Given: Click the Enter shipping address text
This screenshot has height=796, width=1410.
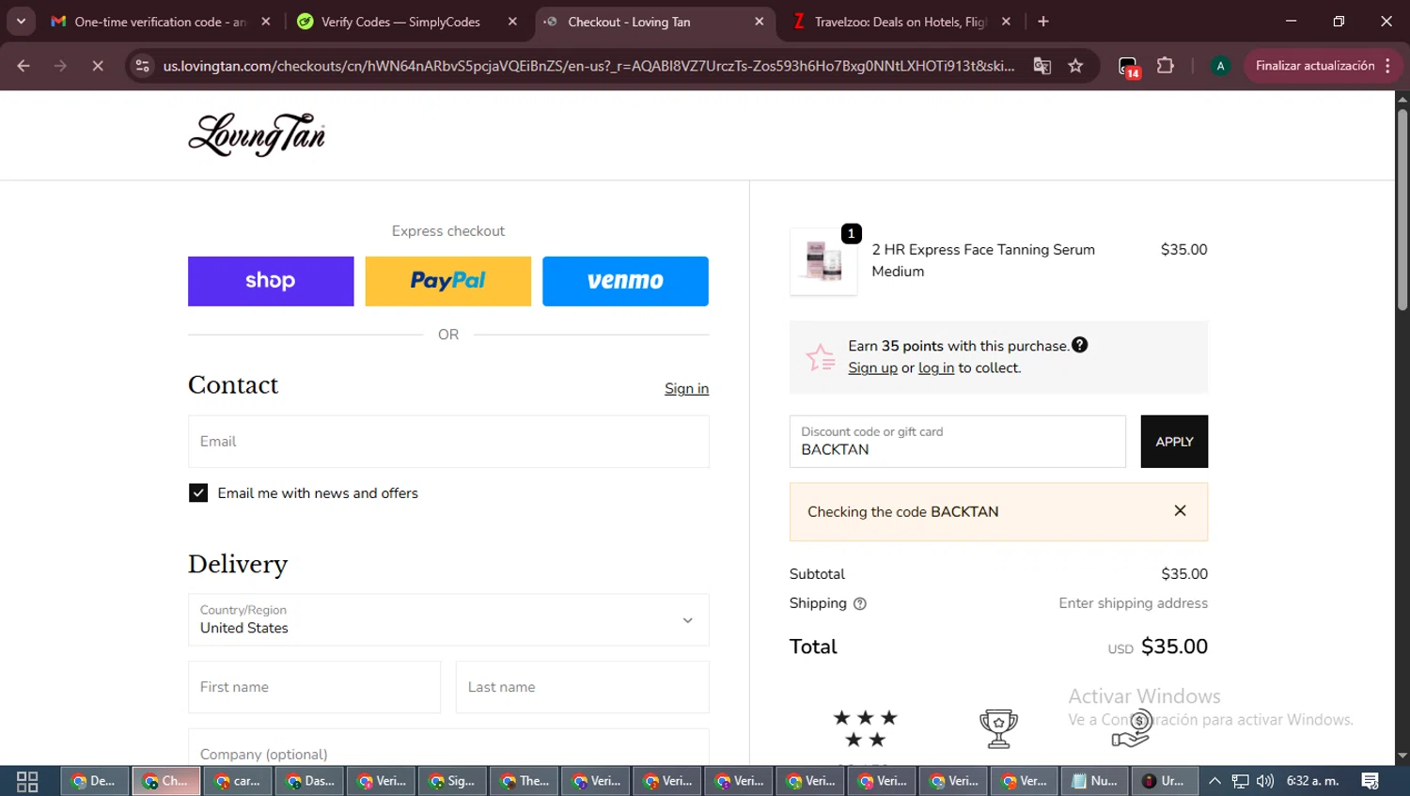Looking at the screenshot, I should point(1133,603).
